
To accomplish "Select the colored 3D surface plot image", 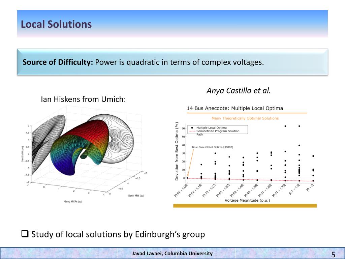I will click(x=84, y=154).
